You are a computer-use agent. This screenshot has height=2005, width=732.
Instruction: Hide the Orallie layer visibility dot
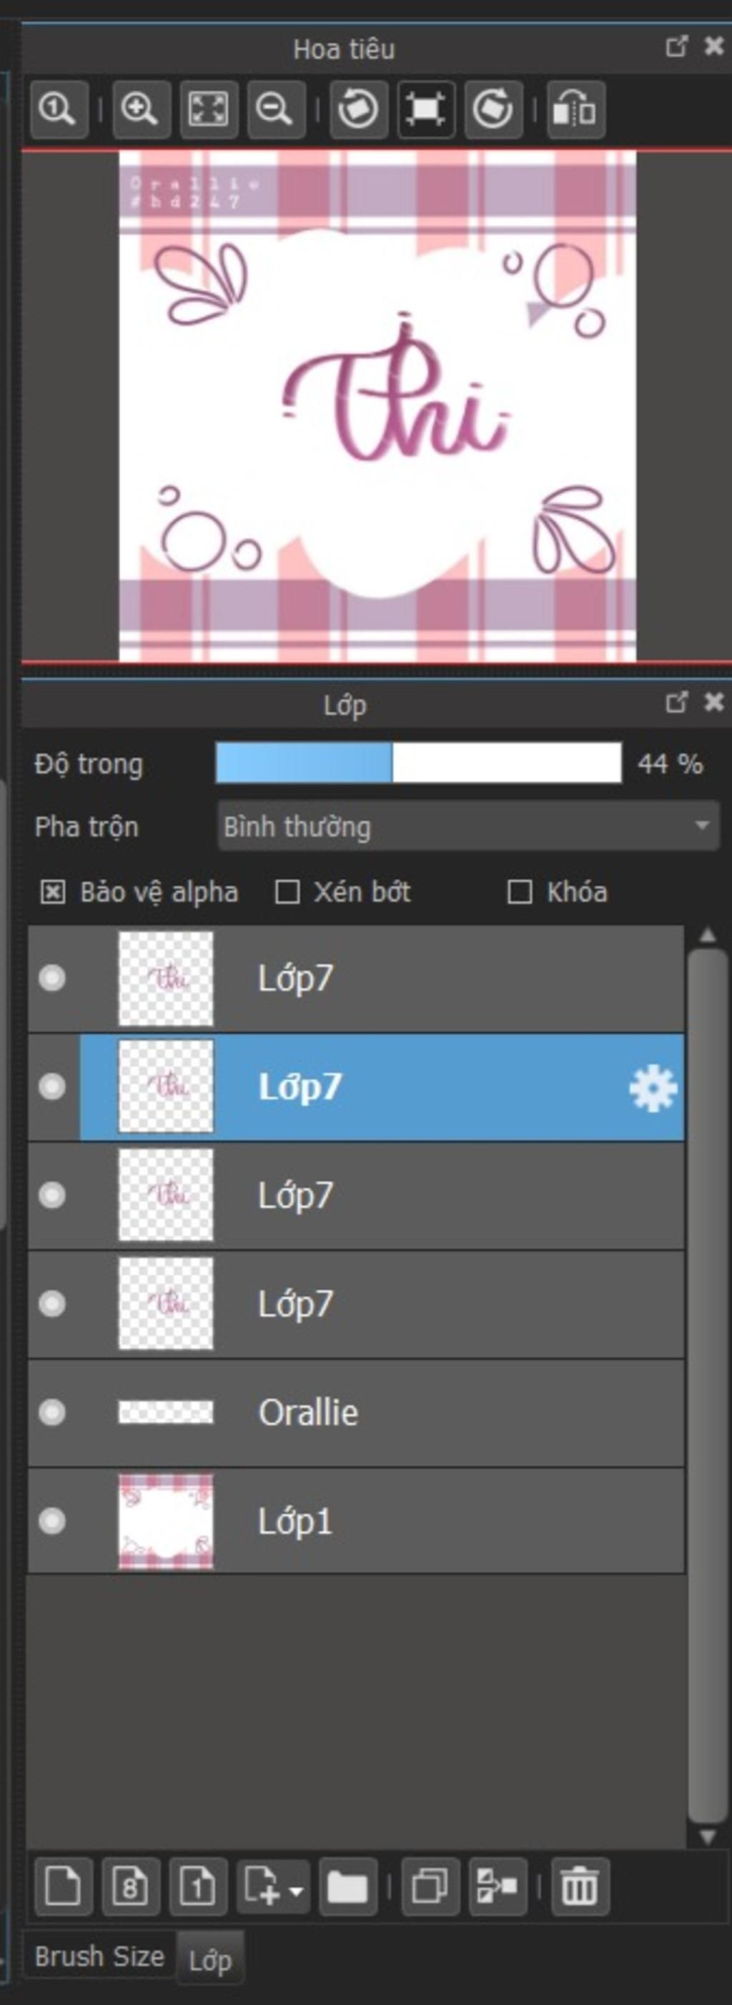(52, 1412)
